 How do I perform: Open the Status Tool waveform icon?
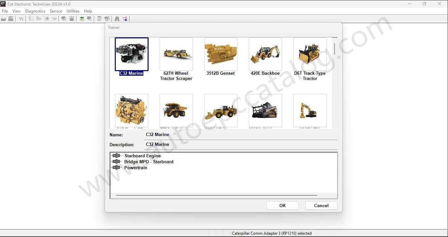[21, 19]
